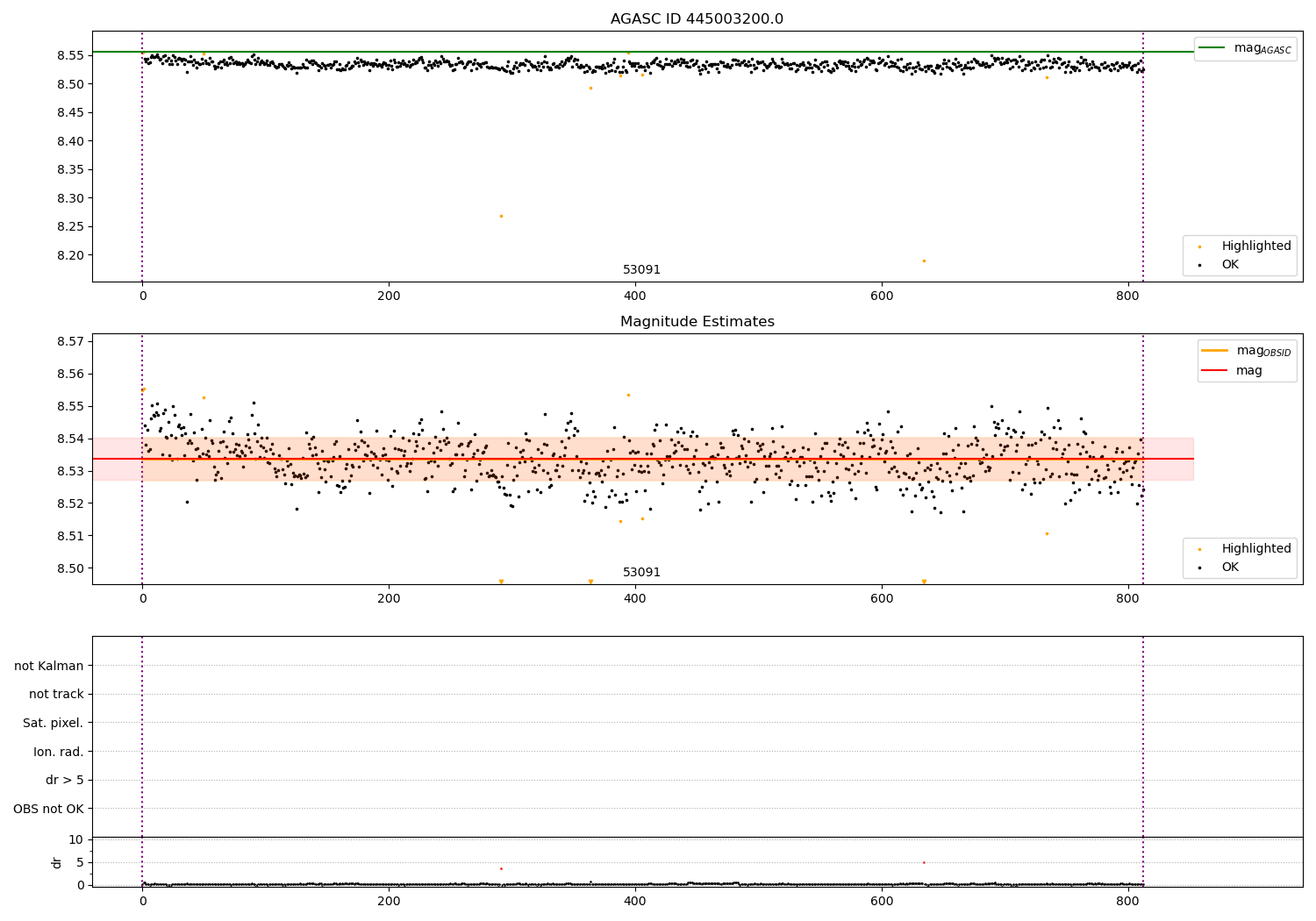Screen dimensions: 1316x921
Task: Select the OK legend marker in top plot
Action: click(1199, 265)
